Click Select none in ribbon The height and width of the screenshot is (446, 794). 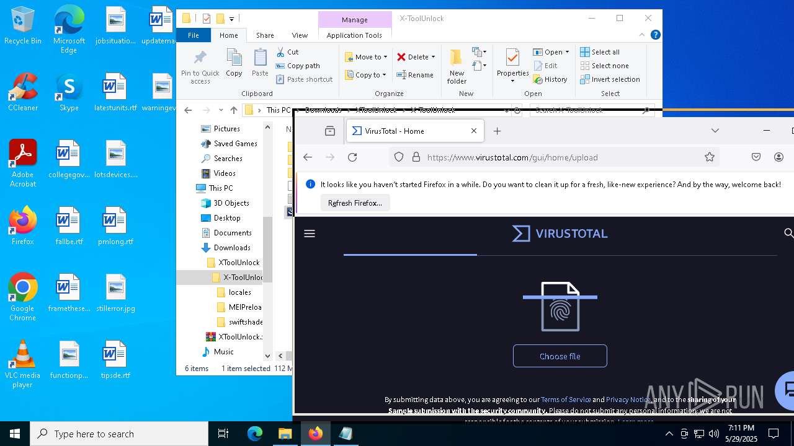pos(604,66)
